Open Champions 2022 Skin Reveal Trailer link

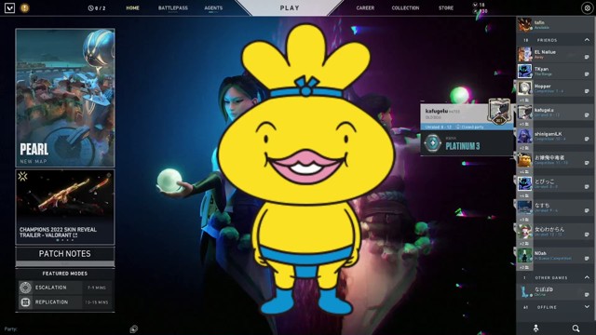point(58,233)
